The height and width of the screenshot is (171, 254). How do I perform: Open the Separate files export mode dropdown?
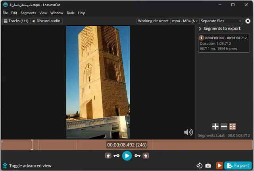click(x=221, y=21)
